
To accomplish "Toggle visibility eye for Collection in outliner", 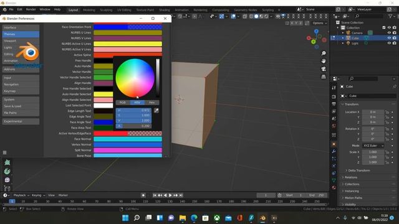I will pos(389,27).
